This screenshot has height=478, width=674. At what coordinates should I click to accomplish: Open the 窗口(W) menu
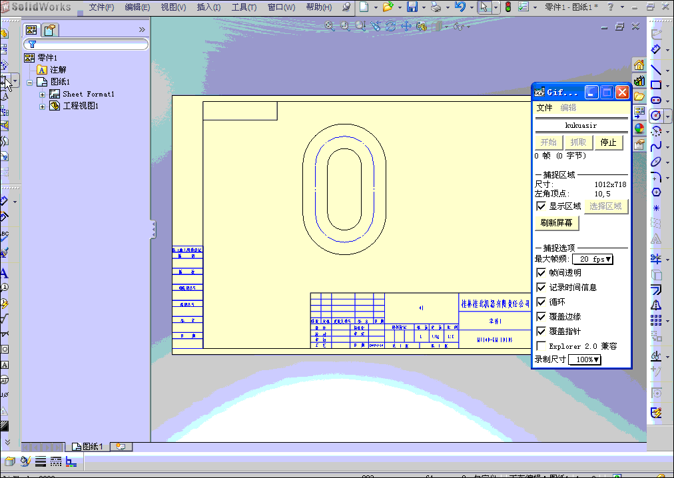(282, 7)
